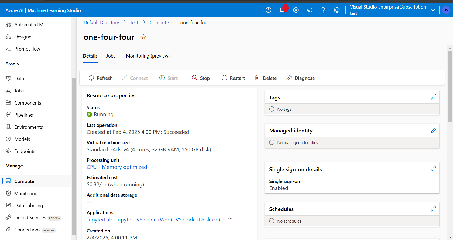
Task: Edit Tags with the pencil icon
Action: click(433, 97)
